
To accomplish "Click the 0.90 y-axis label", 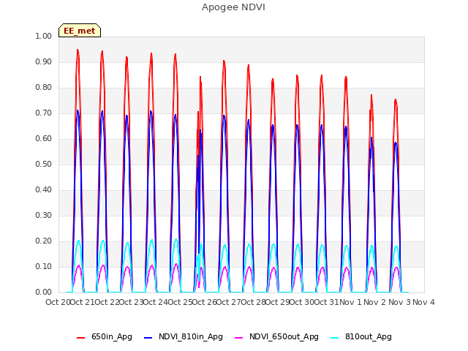I will coord(44,61).
